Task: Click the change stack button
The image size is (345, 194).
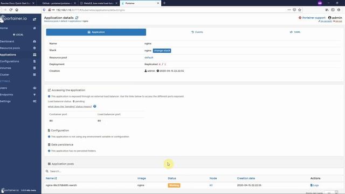Action: (162, 51)
